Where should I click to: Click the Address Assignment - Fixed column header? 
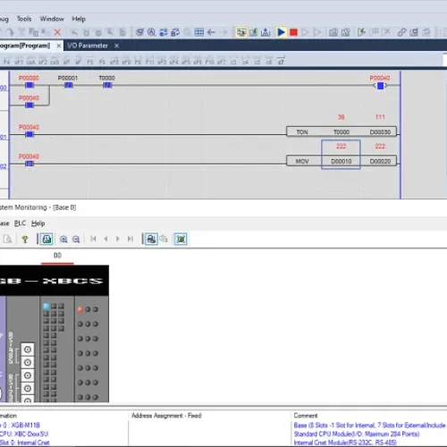(x=166, y=416)
